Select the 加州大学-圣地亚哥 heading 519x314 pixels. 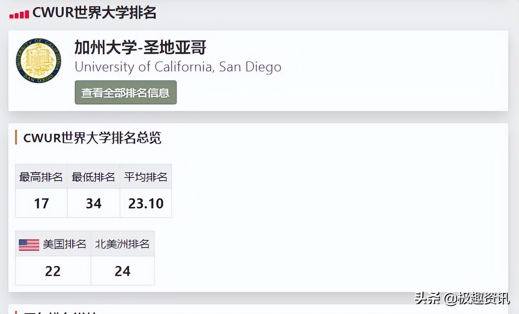(x=140, y=48)
